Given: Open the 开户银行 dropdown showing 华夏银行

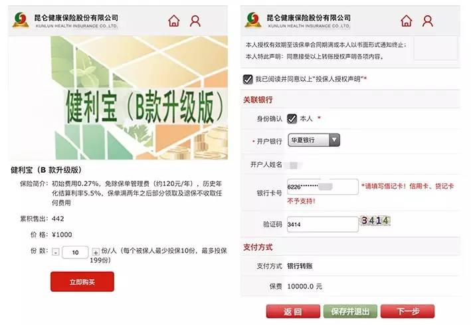Looking at the screenshot, I should coord(314,140).
